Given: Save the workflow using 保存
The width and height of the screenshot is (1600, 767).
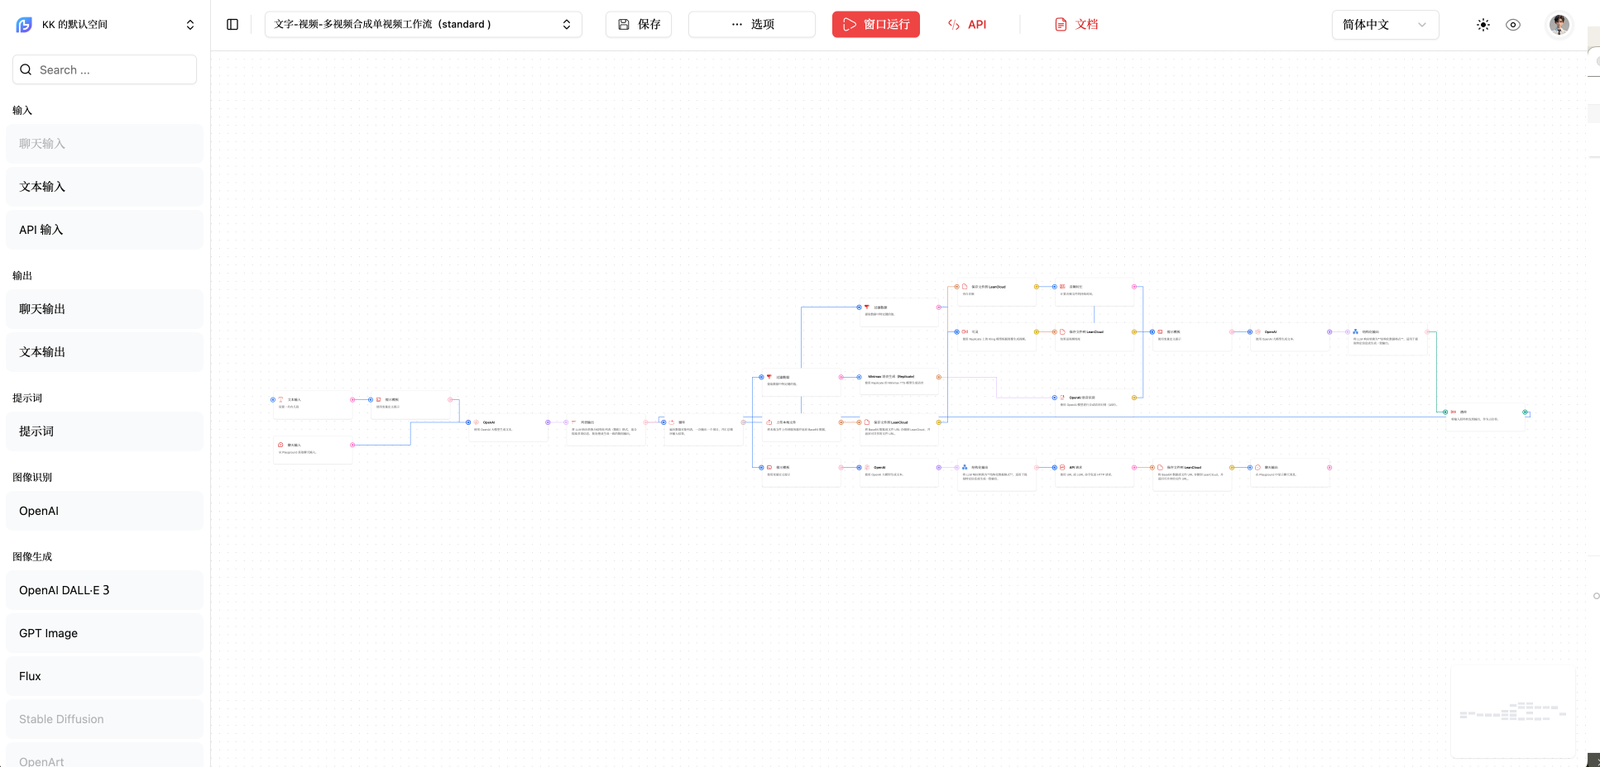Looking at the screenshot, I should coord(638,24).
